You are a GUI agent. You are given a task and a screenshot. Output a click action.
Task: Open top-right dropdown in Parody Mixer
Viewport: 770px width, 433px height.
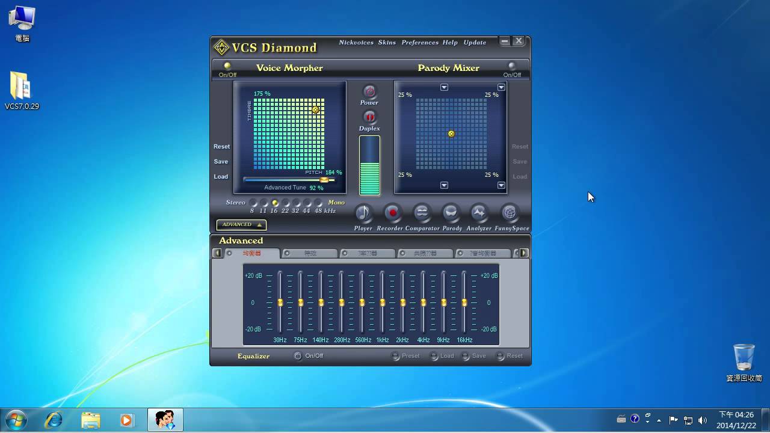coord(501,87)
